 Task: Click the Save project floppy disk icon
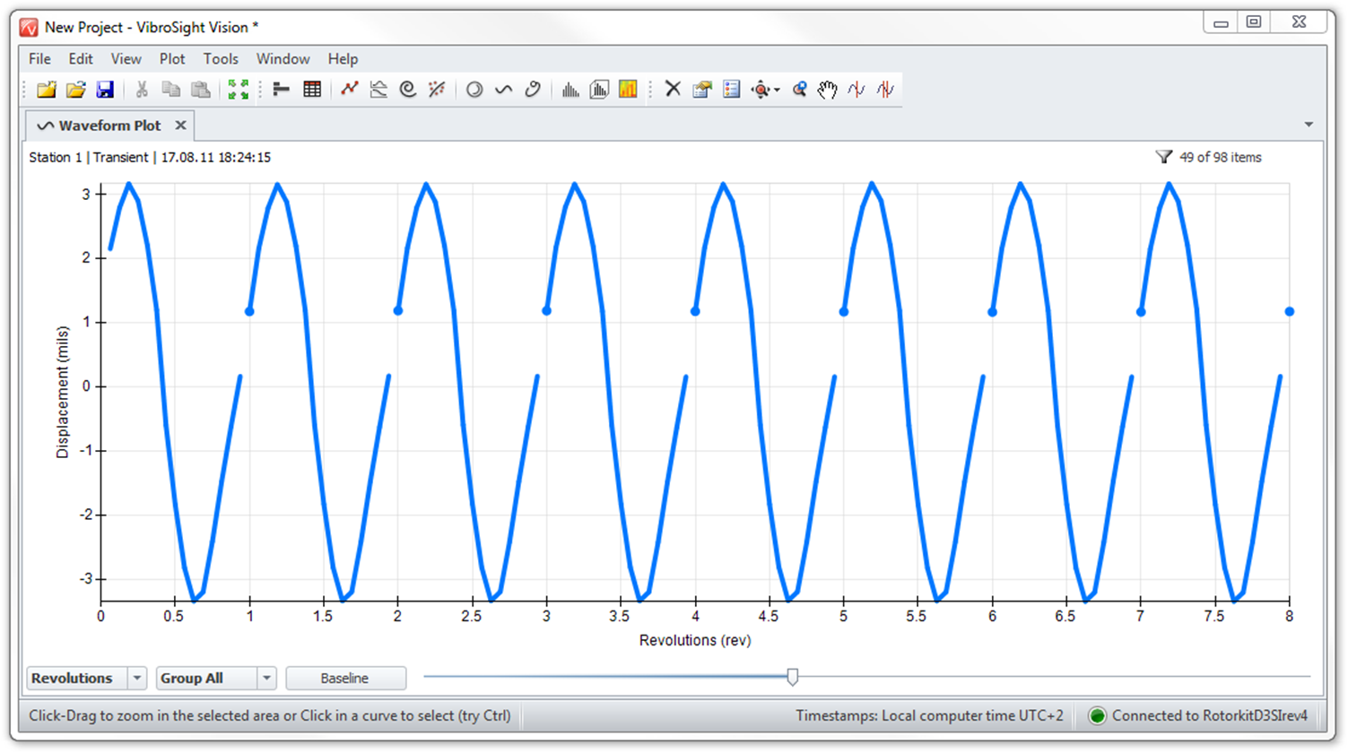pos(105,90)
